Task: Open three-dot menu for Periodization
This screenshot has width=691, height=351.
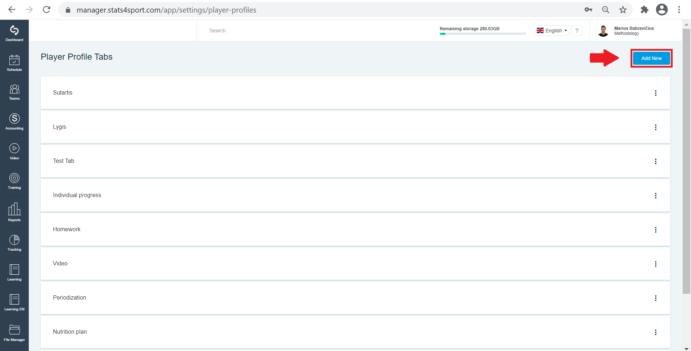Action: [656, 298]
